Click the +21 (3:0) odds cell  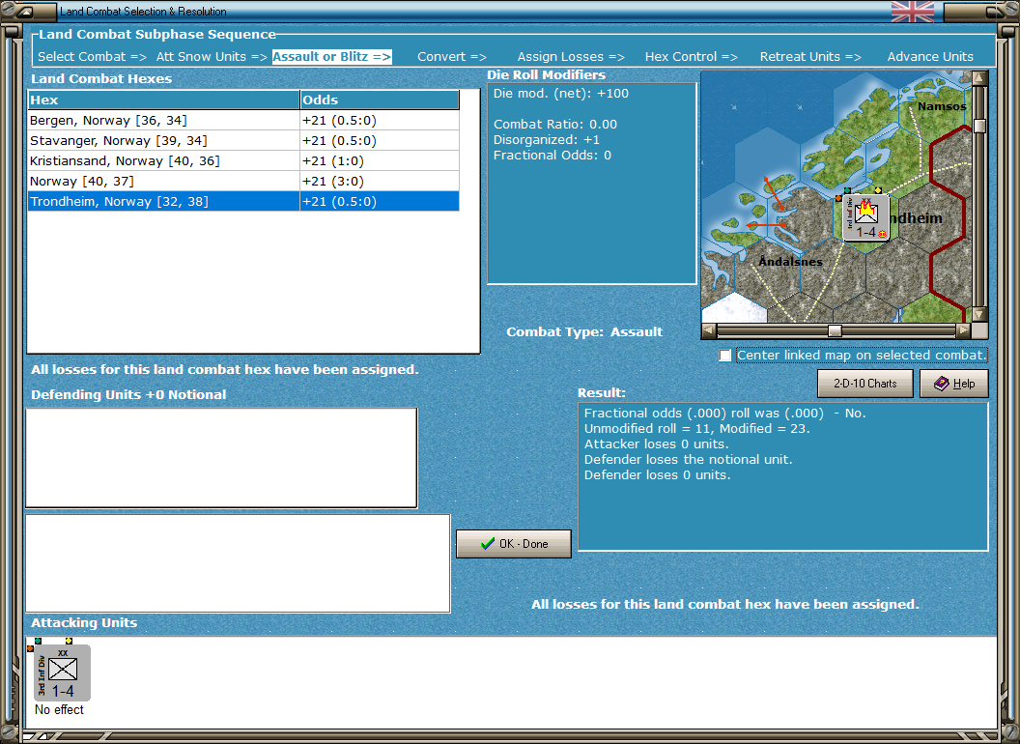[380, 181]
